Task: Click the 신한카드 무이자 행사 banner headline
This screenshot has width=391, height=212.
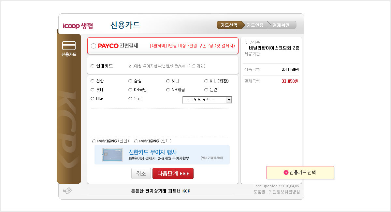Action: coord(153,152)
